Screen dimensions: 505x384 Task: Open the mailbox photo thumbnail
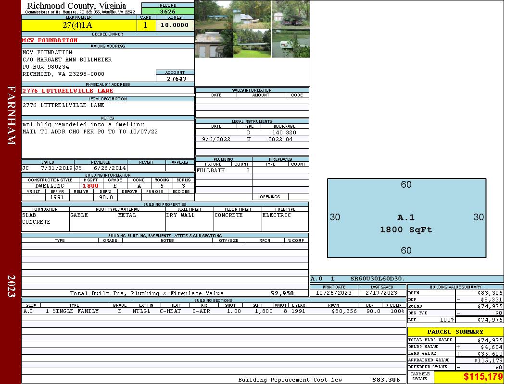coord(290,44)
